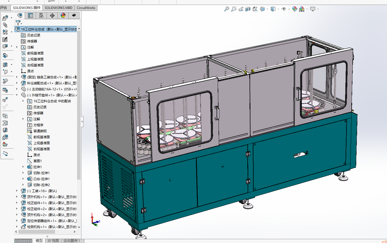
Task: Select 切除-拉伸2 in the feature tree
Action: coord(41,185)
